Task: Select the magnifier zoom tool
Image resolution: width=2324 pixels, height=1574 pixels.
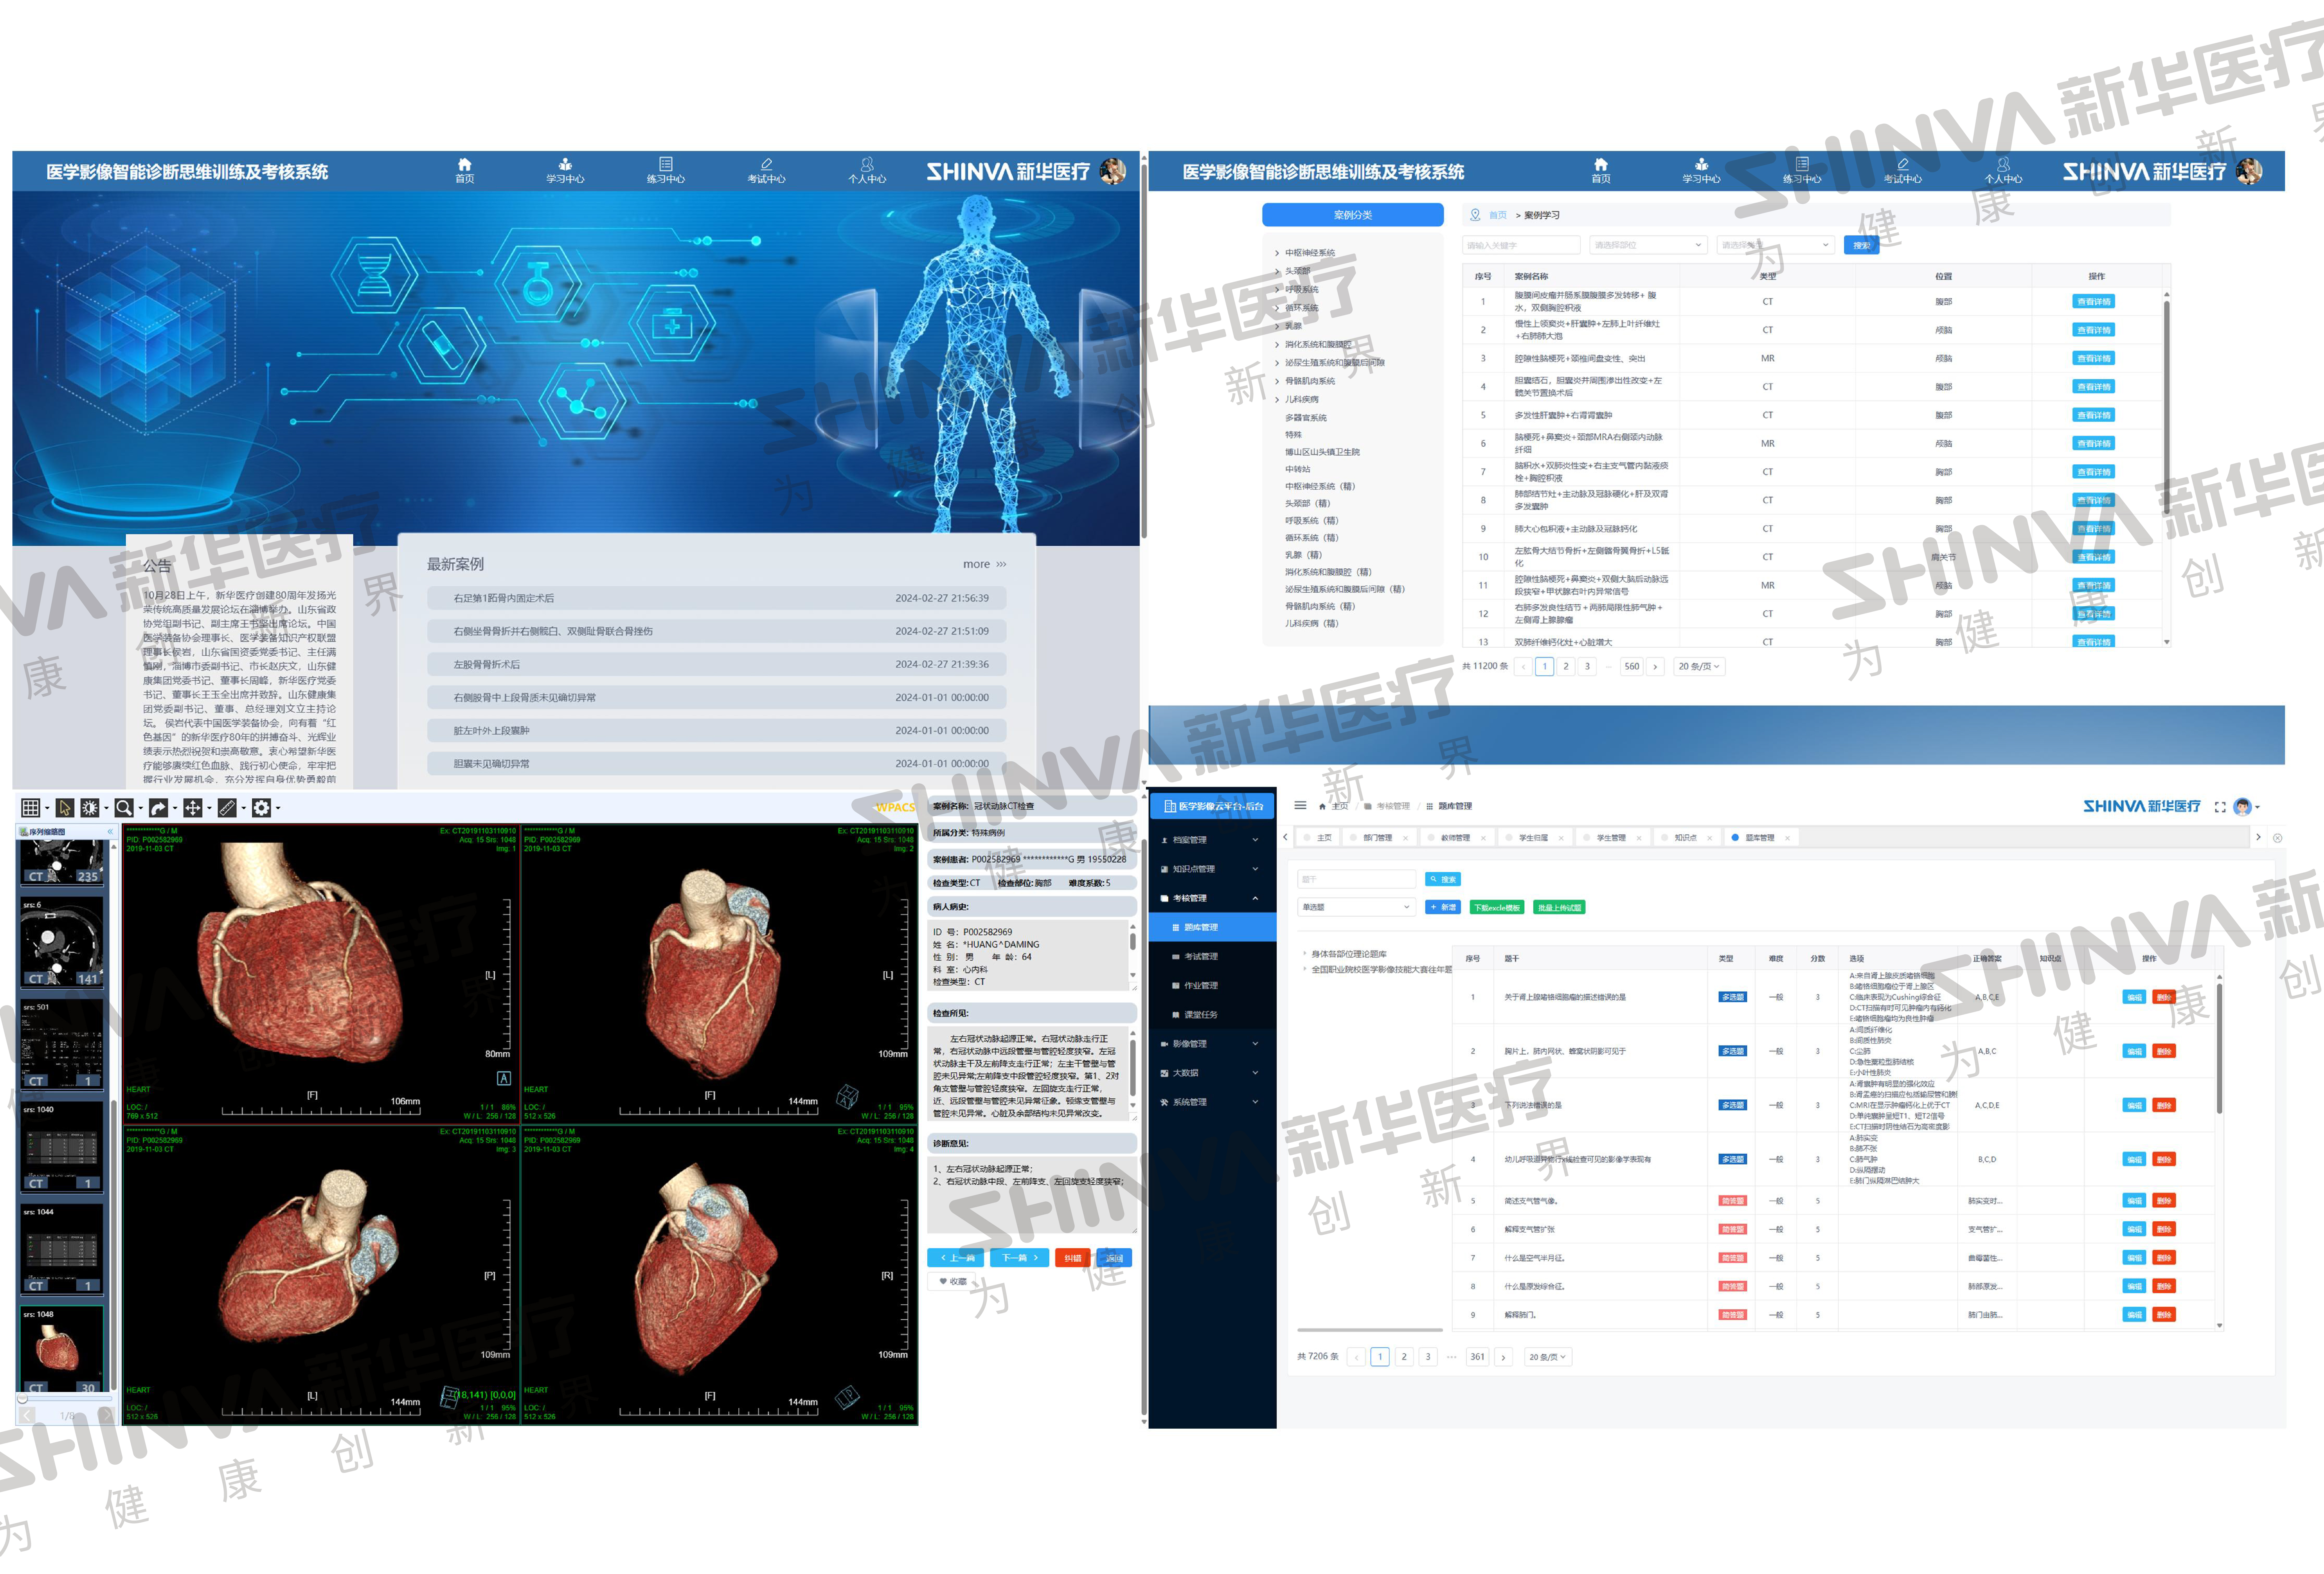Action: click(124, 808)
